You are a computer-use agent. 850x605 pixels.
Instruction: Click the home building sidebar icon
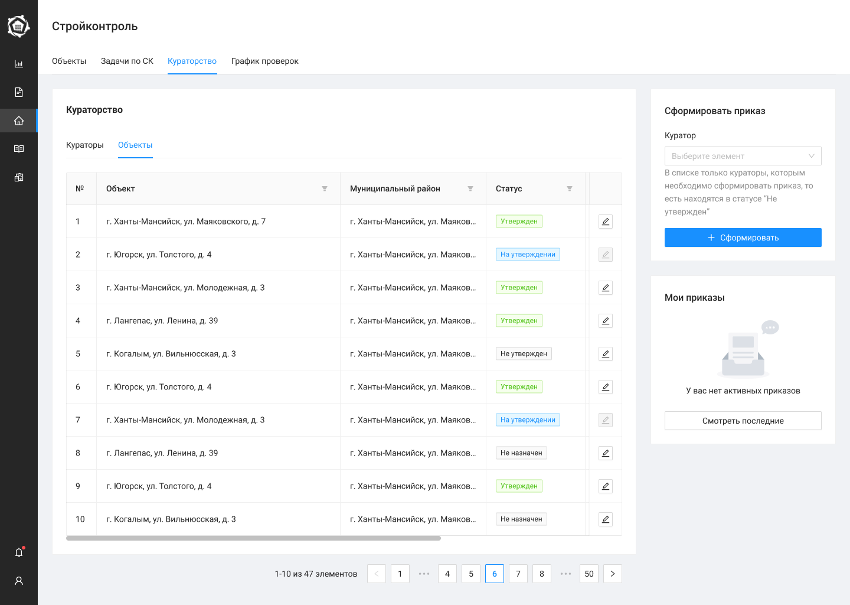pyautogui.click(x=19, y=121)
